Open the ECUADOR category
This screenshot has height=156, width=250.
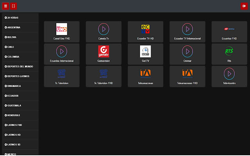click(20, 96)
